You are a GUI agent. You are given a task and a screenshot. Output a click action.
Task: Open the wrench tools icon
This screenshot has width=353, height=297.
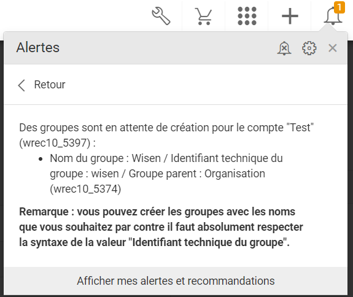click(x=161, y=16)
